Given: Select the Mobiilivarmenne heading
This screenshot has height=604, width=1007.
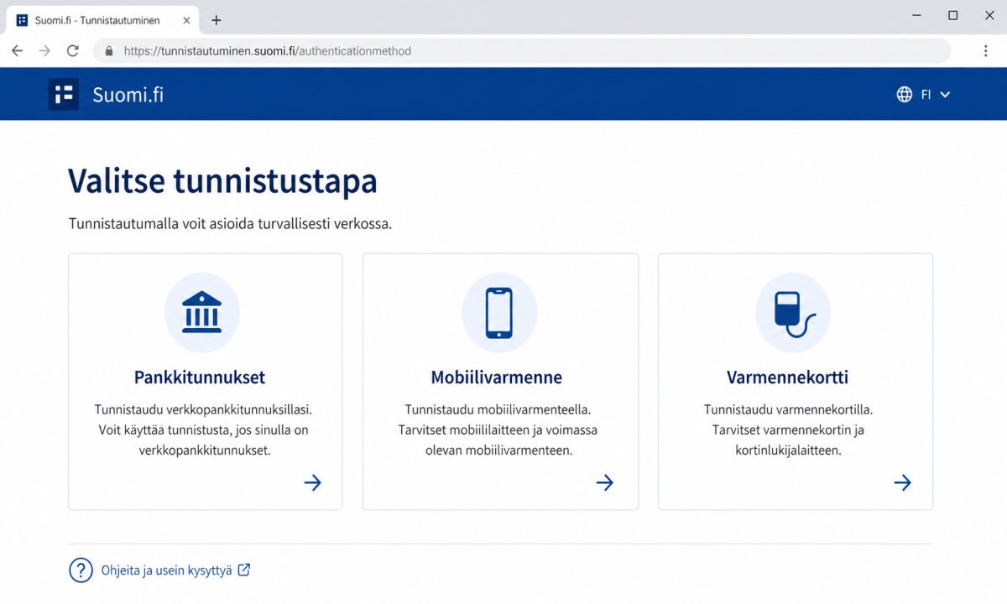Looking at the screenshot, I should [497, 377].
